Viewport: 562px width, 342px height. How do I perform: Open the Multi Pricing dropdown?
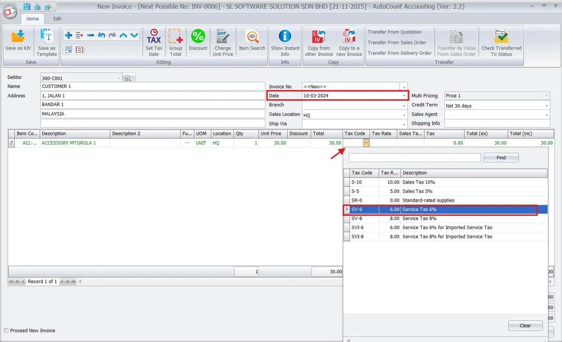tap(546, 96)
